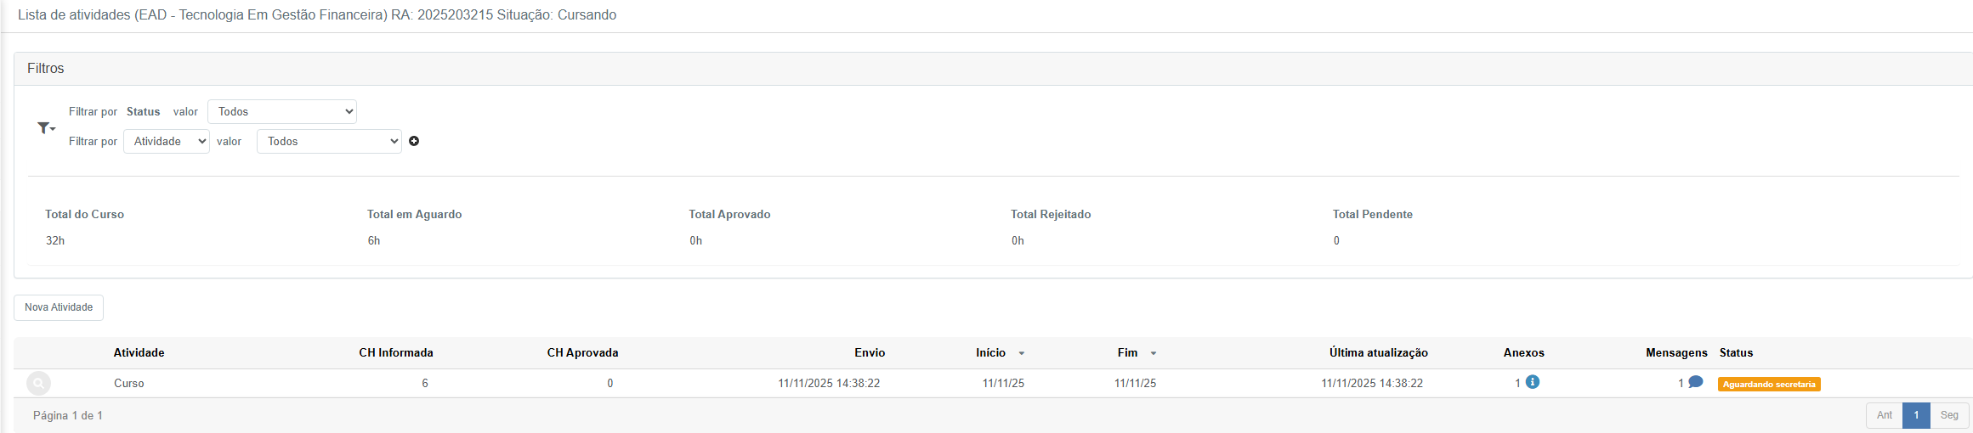The image size is (1973, 433).
Task: Click the Envio column header
Action: click(870, 352)
